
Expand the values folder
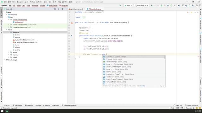pyautogui.click(x=9, y=57)
